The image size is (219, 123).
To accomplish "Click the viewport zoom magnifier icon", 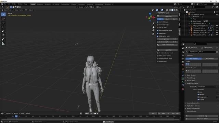I will 153,24.
